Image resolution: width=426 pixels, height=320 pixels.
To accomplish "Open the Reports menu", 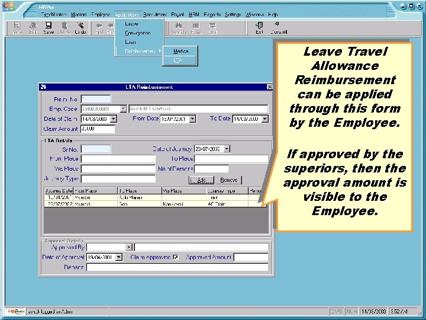I will tap(212, 15).
